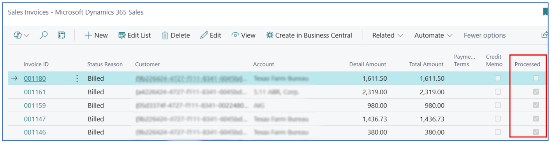This screenshot has width=551, height=143.
Task: Click the Total Amount column header
Action: pos(426,64)
